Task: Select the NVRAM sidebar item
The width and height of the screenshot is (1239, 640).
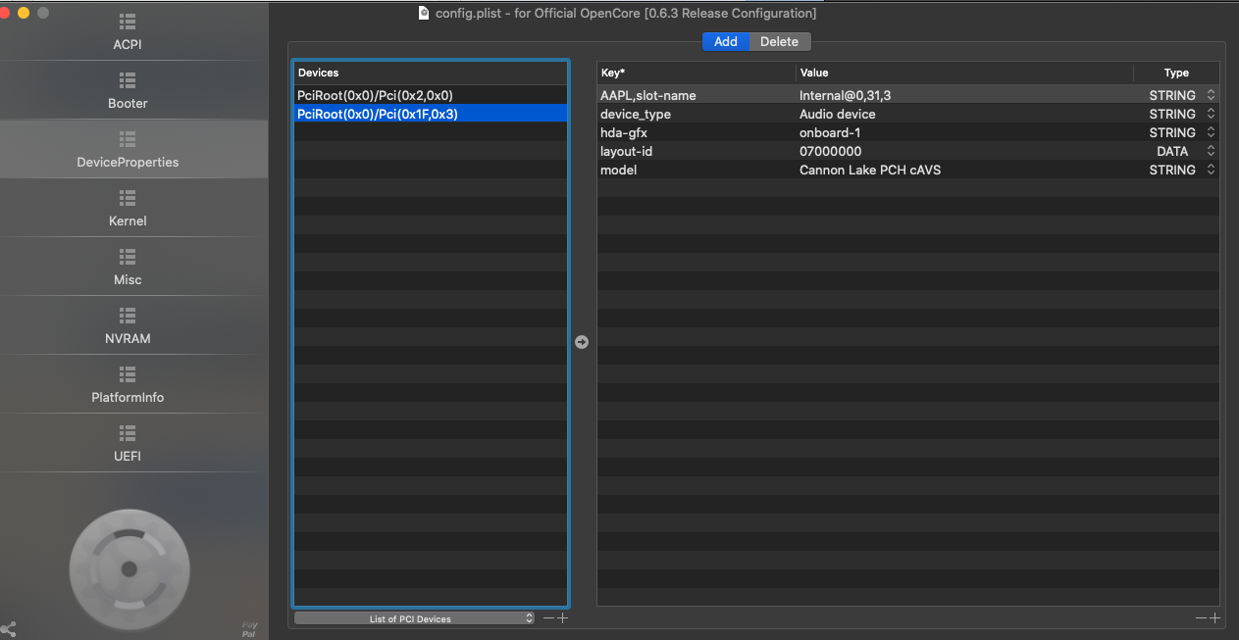Action: 128,326
